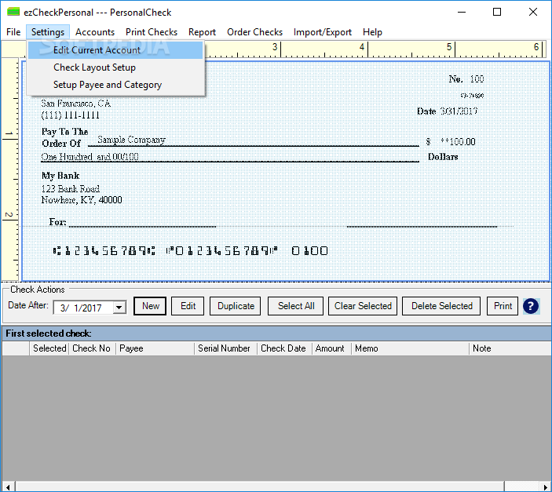This screenshot has height=492, width=552.
Task: Open the Import/Export menu
Action: coord(323,32)
